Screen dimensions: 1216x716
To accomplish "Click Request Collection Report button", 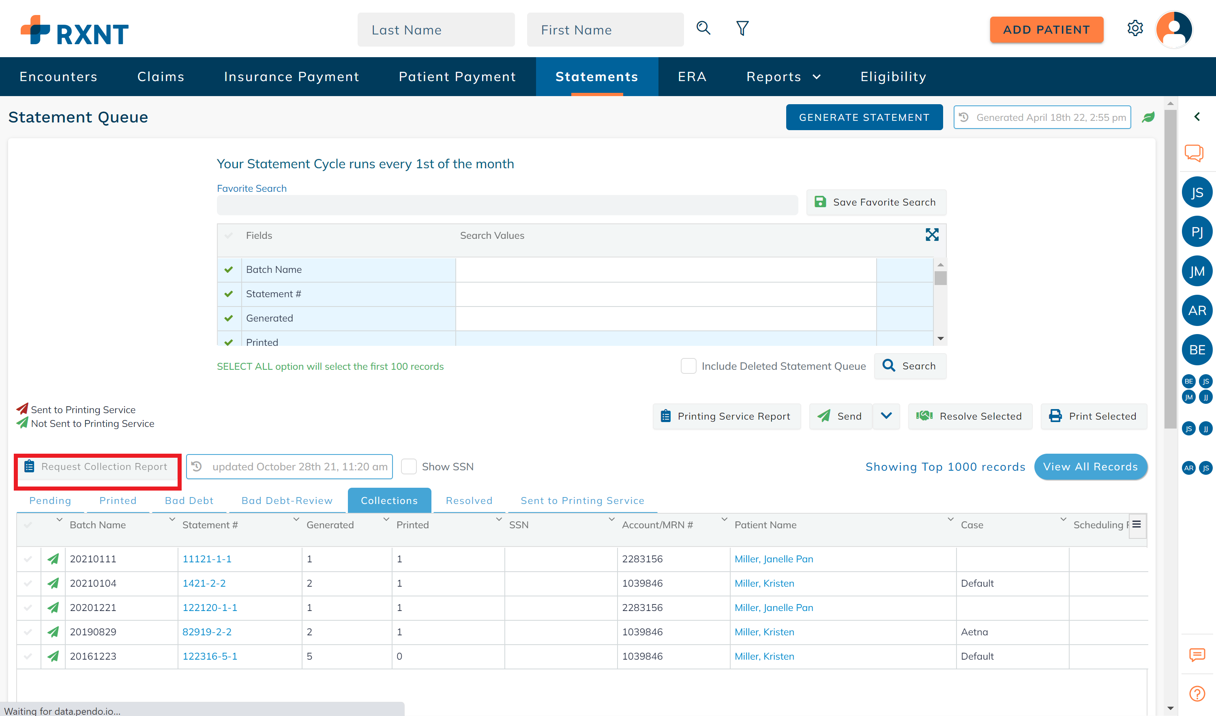I will coord(97,467).
